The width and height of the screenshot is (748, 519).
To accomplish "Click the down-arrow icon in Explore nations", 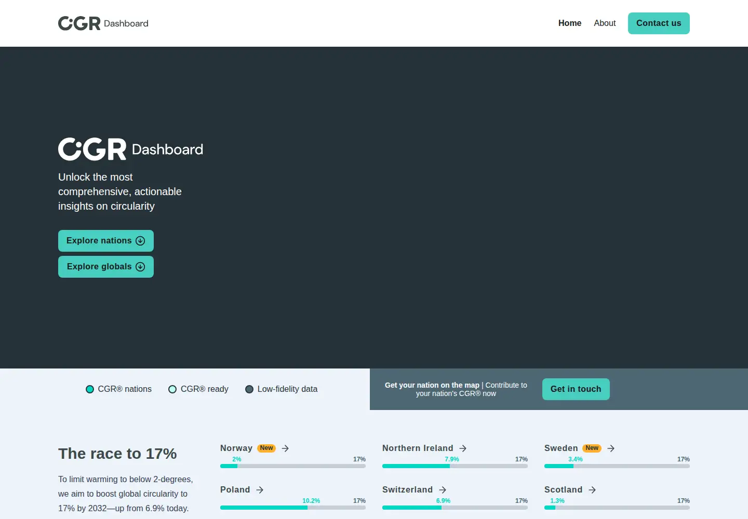I will (140, 241).
